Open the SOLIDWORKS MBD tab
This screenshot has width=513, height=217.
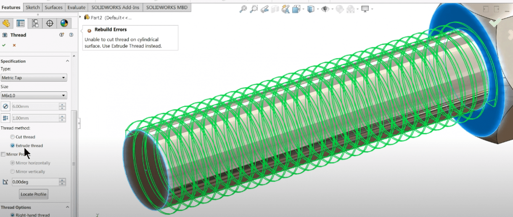click(x=167, y=8)
